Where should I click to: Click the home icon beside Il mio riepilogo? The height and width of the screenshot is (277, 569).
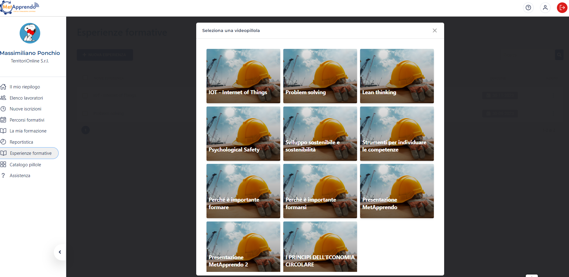tap(3, 87)
